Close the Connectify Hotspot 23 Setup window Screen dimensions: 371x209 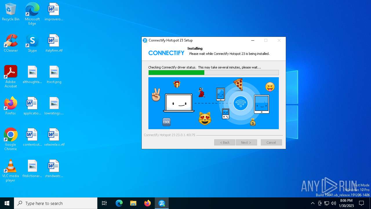279,40
